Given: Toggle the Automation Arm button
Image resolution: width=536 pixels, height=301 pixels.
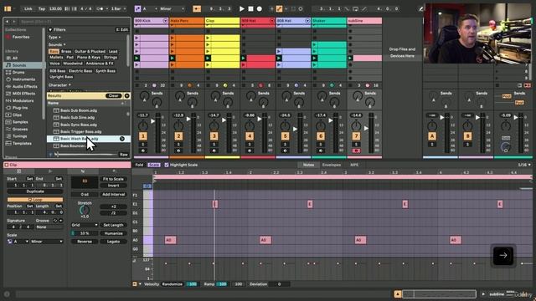Looking at the screenshot, I should 279,9.
